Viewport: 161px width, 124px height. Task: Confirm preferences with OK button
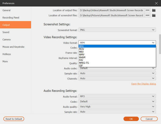pos(131,119)
